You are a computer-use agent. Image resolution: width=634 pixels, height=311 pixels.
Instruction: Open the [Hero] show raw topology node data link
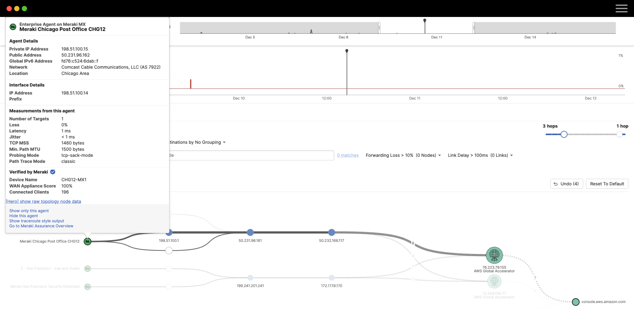[43, 201]
